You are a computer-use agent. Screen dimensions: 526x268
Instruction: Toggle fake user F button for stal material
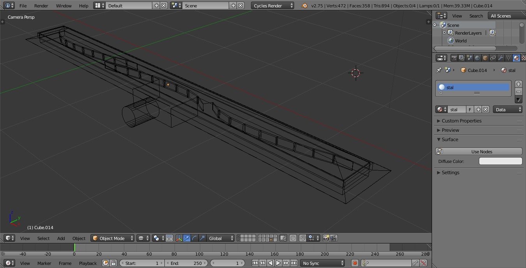coord(470,110)
